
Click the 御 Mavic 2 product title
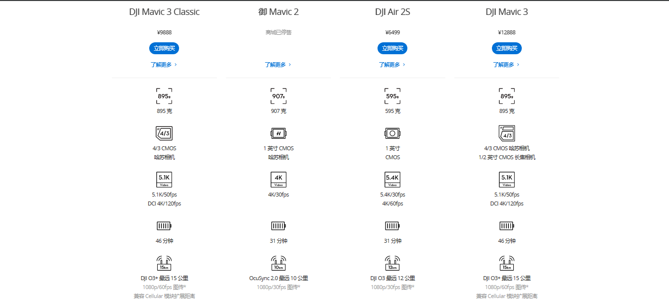click(278, 12)
